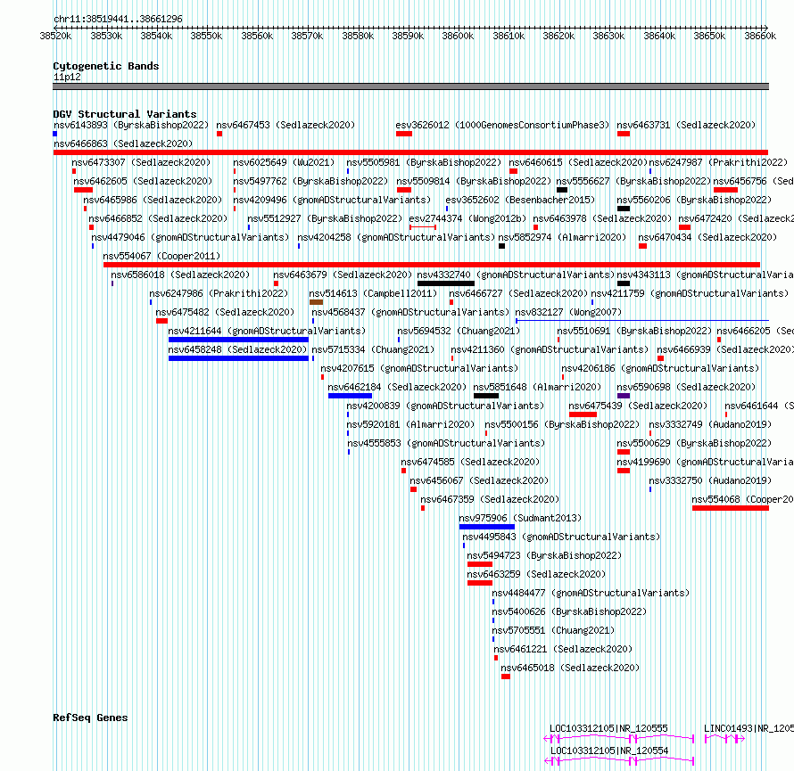794x771 pixels.
Task: Click the red esv3626012 variant bar
Action: point(404,134)
